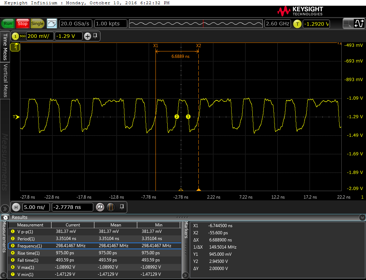Click the pin icon in channel toolbar
The width and height of the screenshot is (366, 280).
(95, 36)
